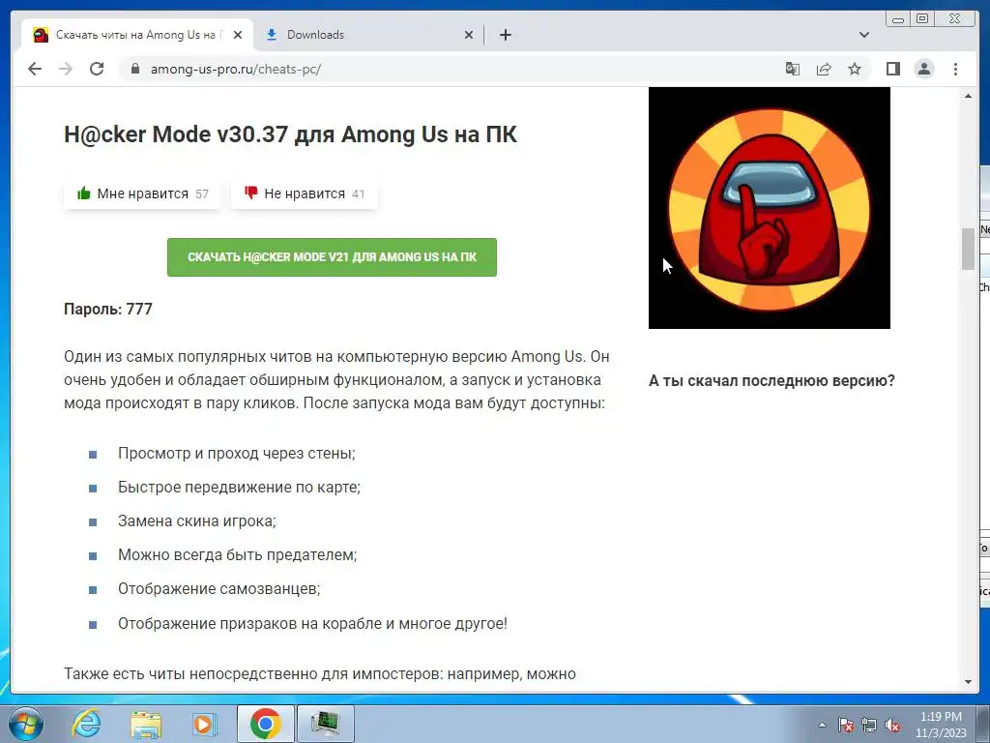Click А ты скачал последнюю версию? text
This screenshot has width=990, height=743.
point(772,380)
